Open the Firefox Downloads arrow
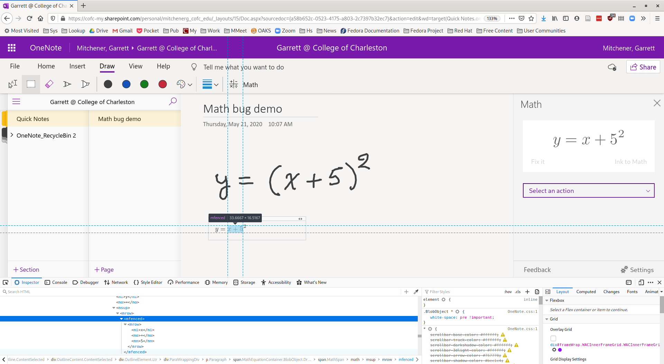This screenshot has height=364, width=664. [544, 18]
